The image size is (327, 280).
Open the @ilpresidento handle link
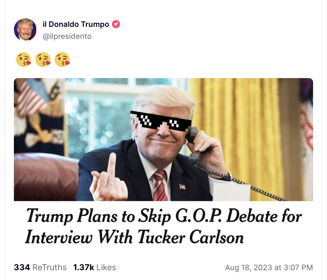pos(67,36)
